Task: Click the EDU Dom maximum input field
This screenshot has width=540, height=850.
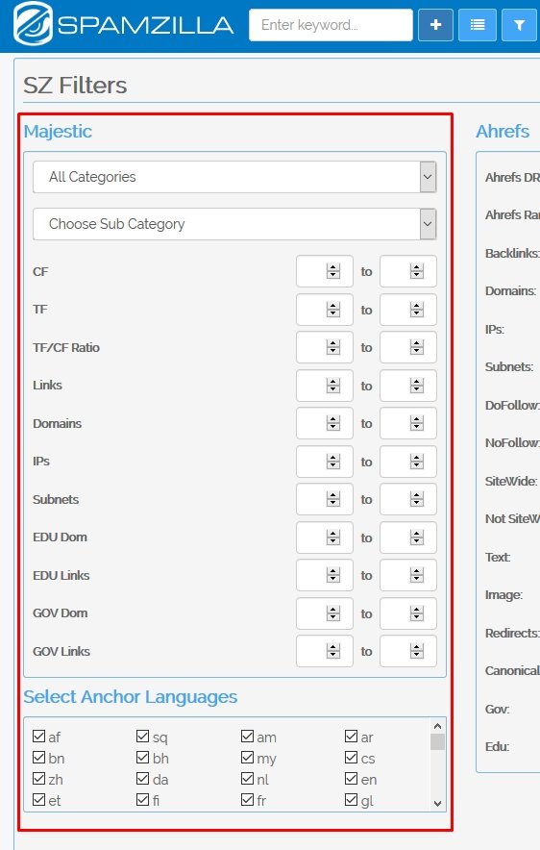Action: click(x=407, y=537)
